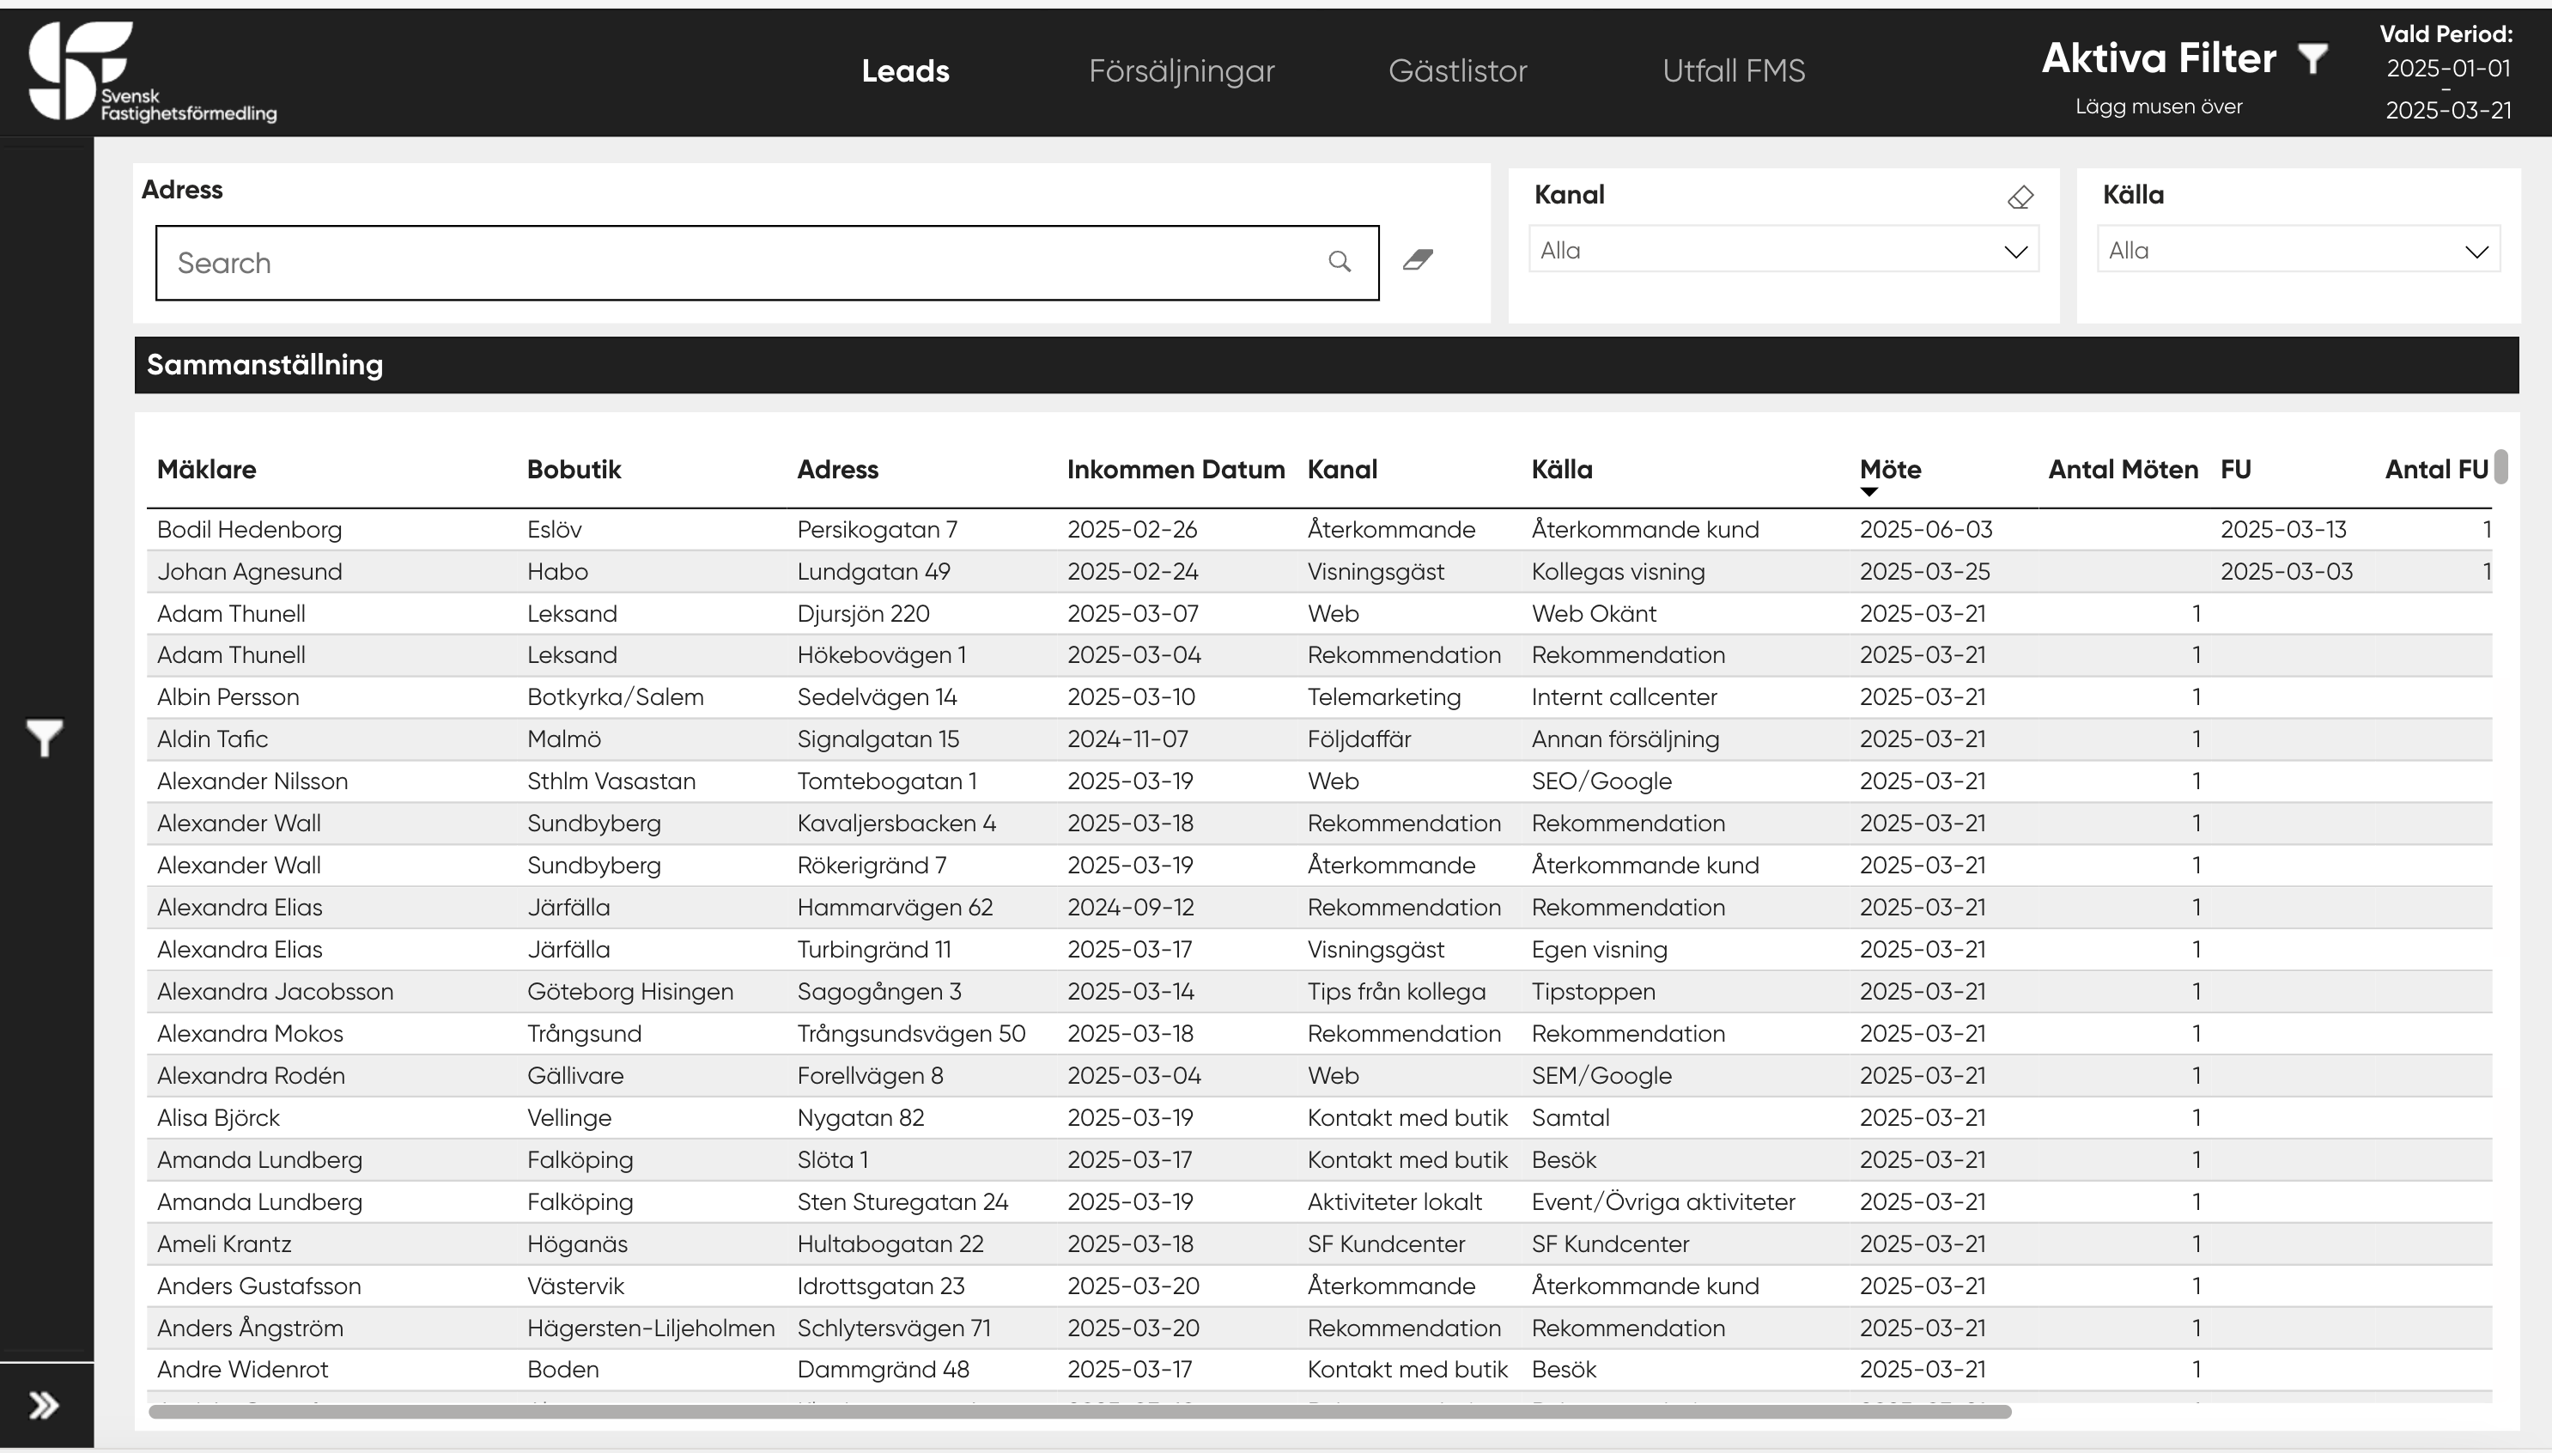Click inside the Adress search field
This screenshot has width=2552, height=1453.
pos(738,263)
